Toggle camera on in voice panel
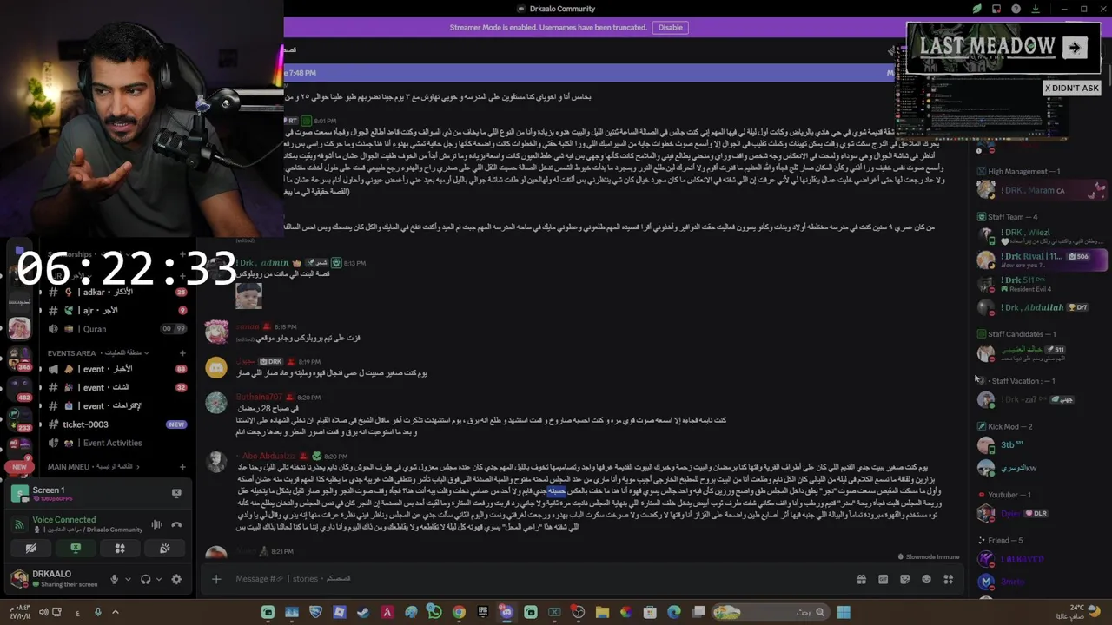Screen dimensions: 1112x625 click(x=31, y=549)
